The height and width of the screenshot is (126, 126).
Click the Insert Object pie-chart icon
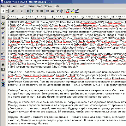tap(3, 28)
